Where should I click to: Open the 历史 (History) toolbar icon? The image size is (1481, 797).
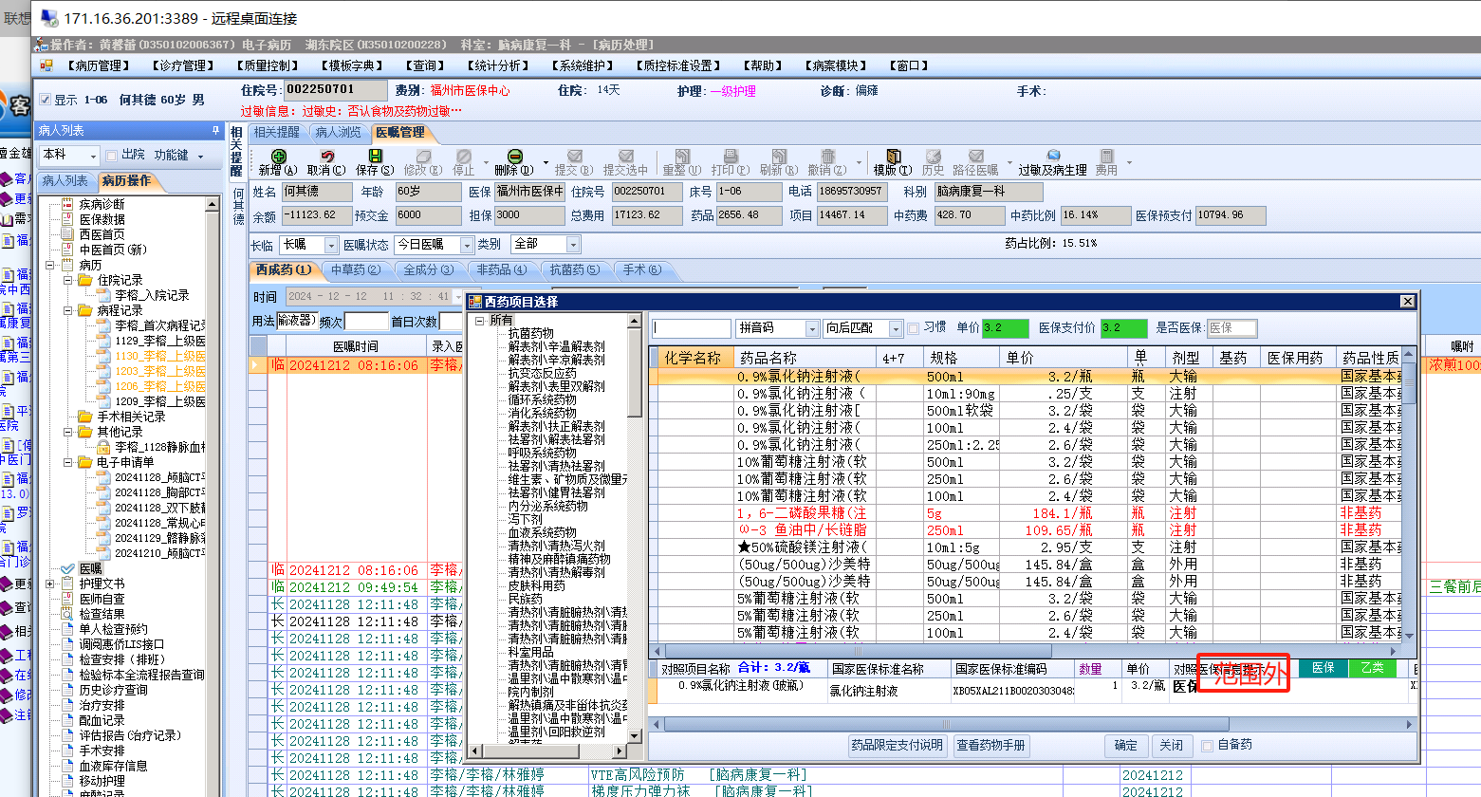click(934, 157)
